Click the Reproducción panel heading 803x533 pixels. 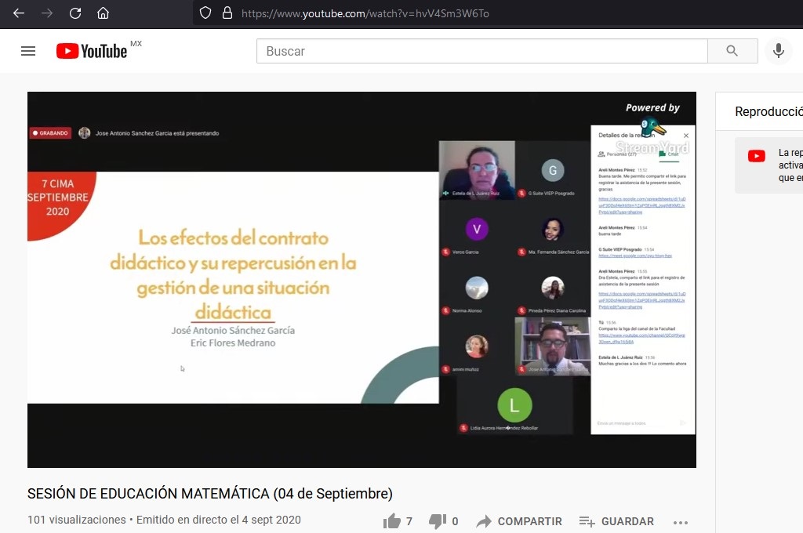(768, 111)
